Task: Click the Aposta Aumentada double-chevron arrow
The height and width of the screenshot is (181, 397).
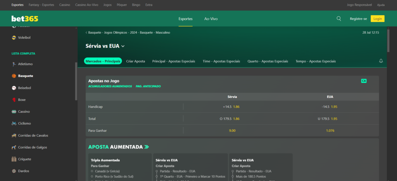Action: point(147,147)
